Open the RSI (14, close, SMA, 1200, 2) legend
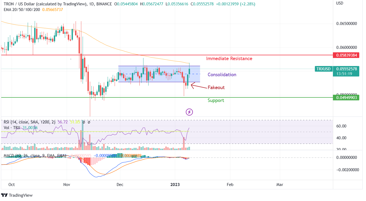The height and width of the screenshot is (201, 366). coord(30,122)
